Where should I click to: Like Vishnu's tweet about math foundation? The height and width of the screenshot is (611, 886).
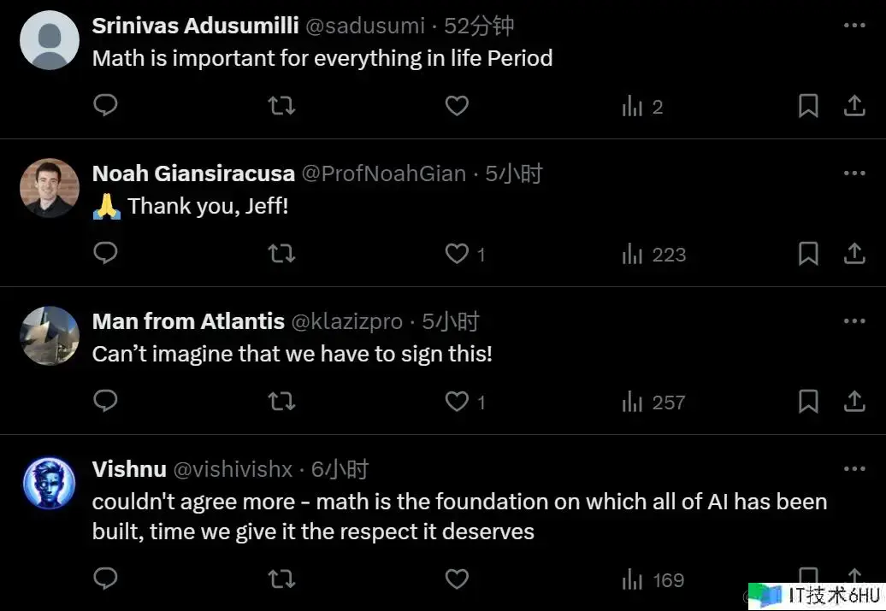(x=458, y=579)
